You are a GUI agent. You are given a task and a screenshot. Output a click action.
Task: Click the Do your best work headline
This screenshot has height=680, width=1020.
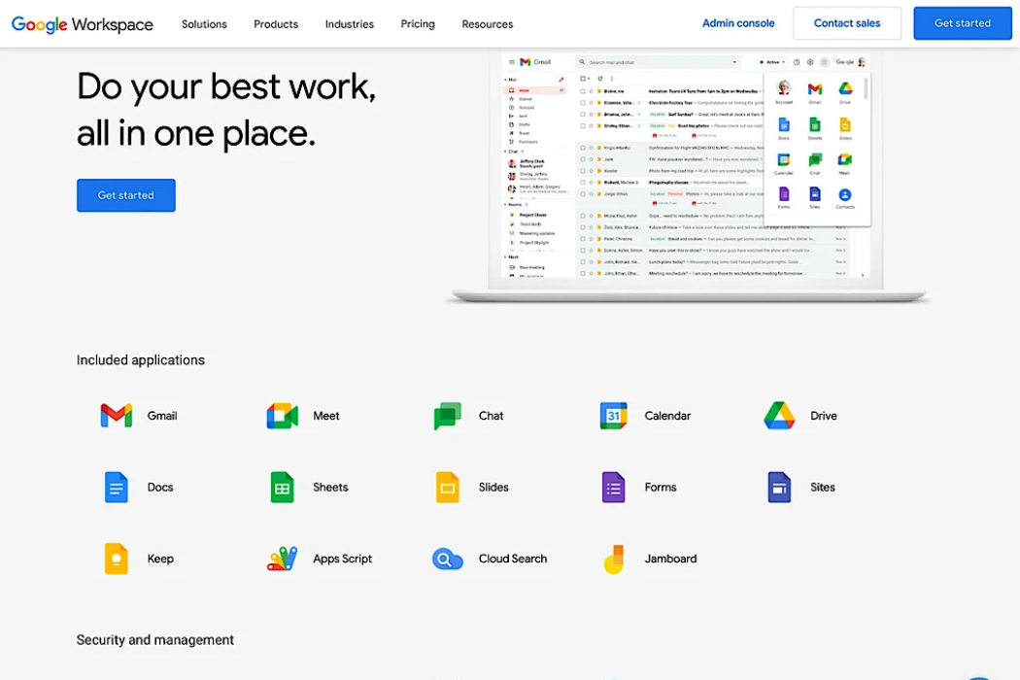pyautogui.click(x=226, y=110)
